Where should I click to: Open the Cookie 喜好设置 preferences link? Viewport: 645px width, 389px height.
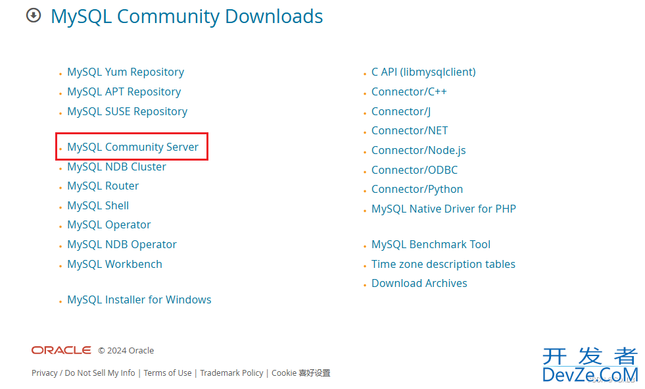pyautogui.click(x=300, y=373)
